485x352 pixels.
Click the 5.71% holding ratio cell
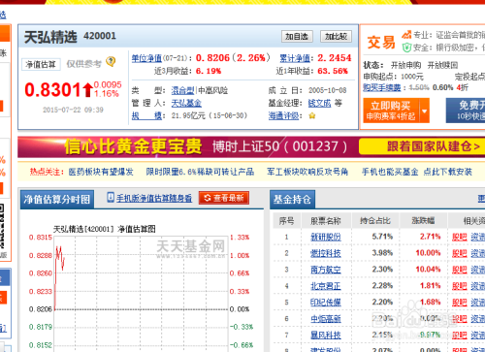(382, 237)
